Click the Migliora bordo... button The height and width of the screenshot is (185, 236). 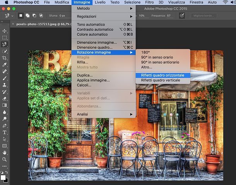tap(204, 15)
